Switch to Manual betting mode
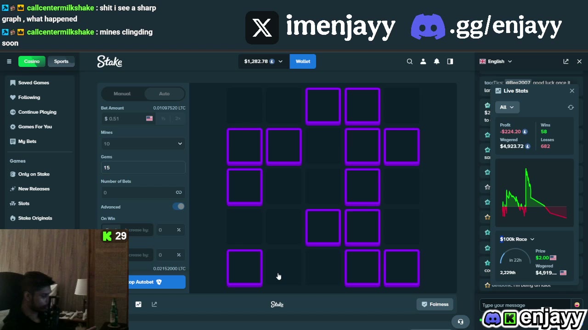 click(x=122, y=94)
